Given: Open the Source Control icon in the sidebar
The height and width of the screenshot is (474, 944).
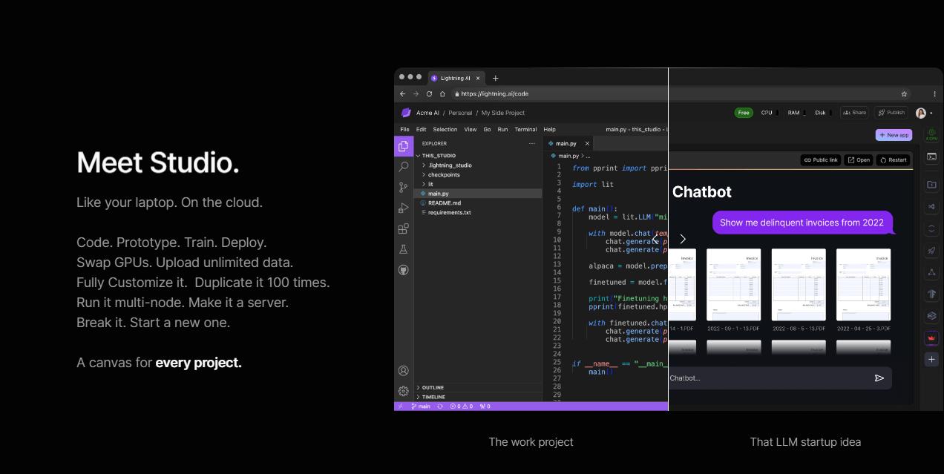Looking at the screenshot, I should (404, 188).
